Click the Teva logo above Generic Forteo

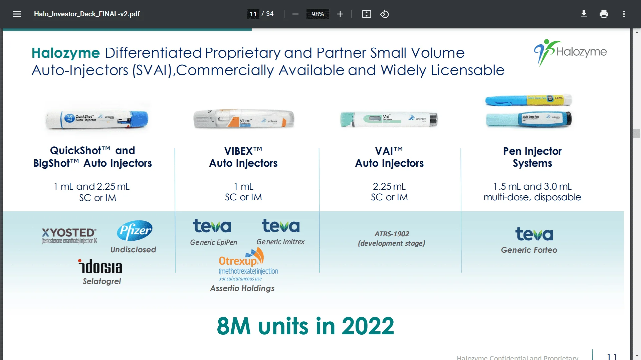click(x=534, y=234)
